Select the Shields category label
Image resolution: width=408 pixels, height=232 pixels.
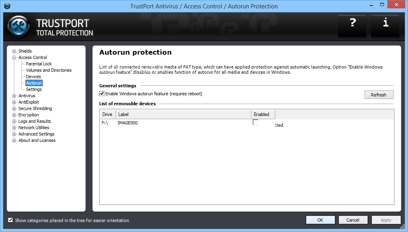(25, 51)
